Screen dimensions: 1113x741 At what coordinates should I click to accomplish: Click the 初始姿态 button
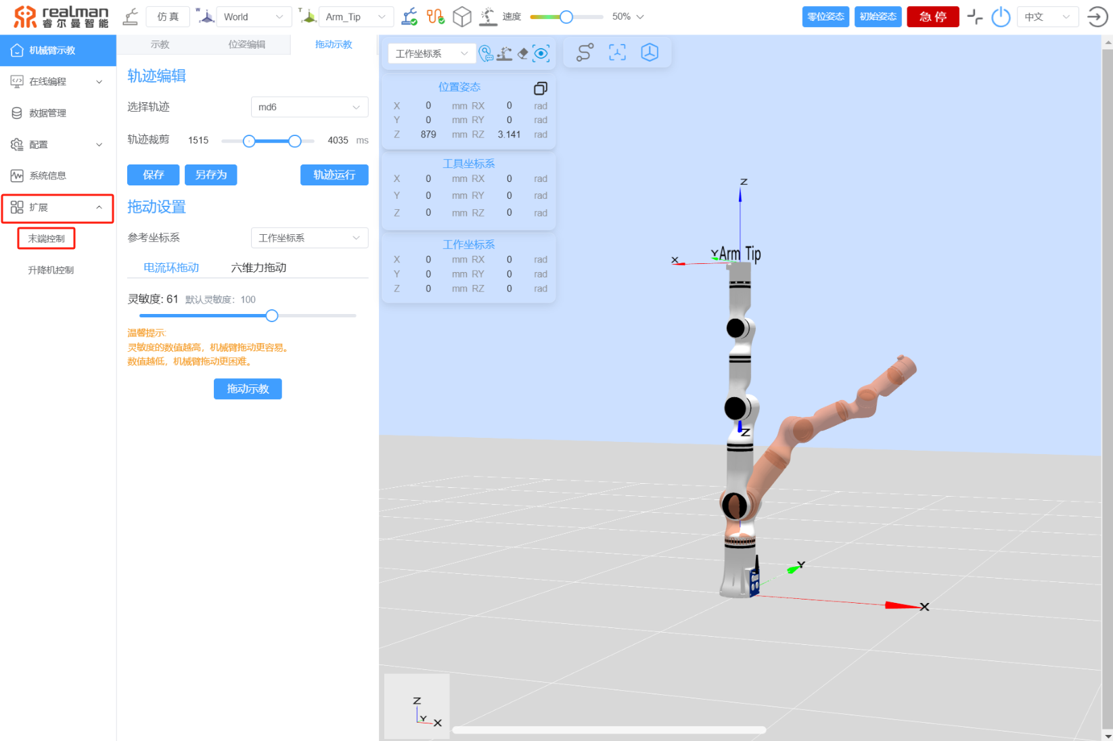click(x=878, y=17)
